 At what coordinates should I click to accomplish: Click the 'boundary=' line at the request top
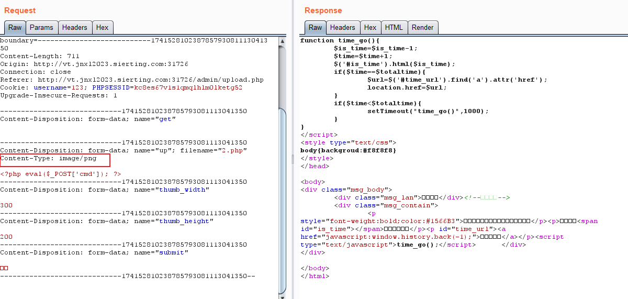click(x=134, y=40)
